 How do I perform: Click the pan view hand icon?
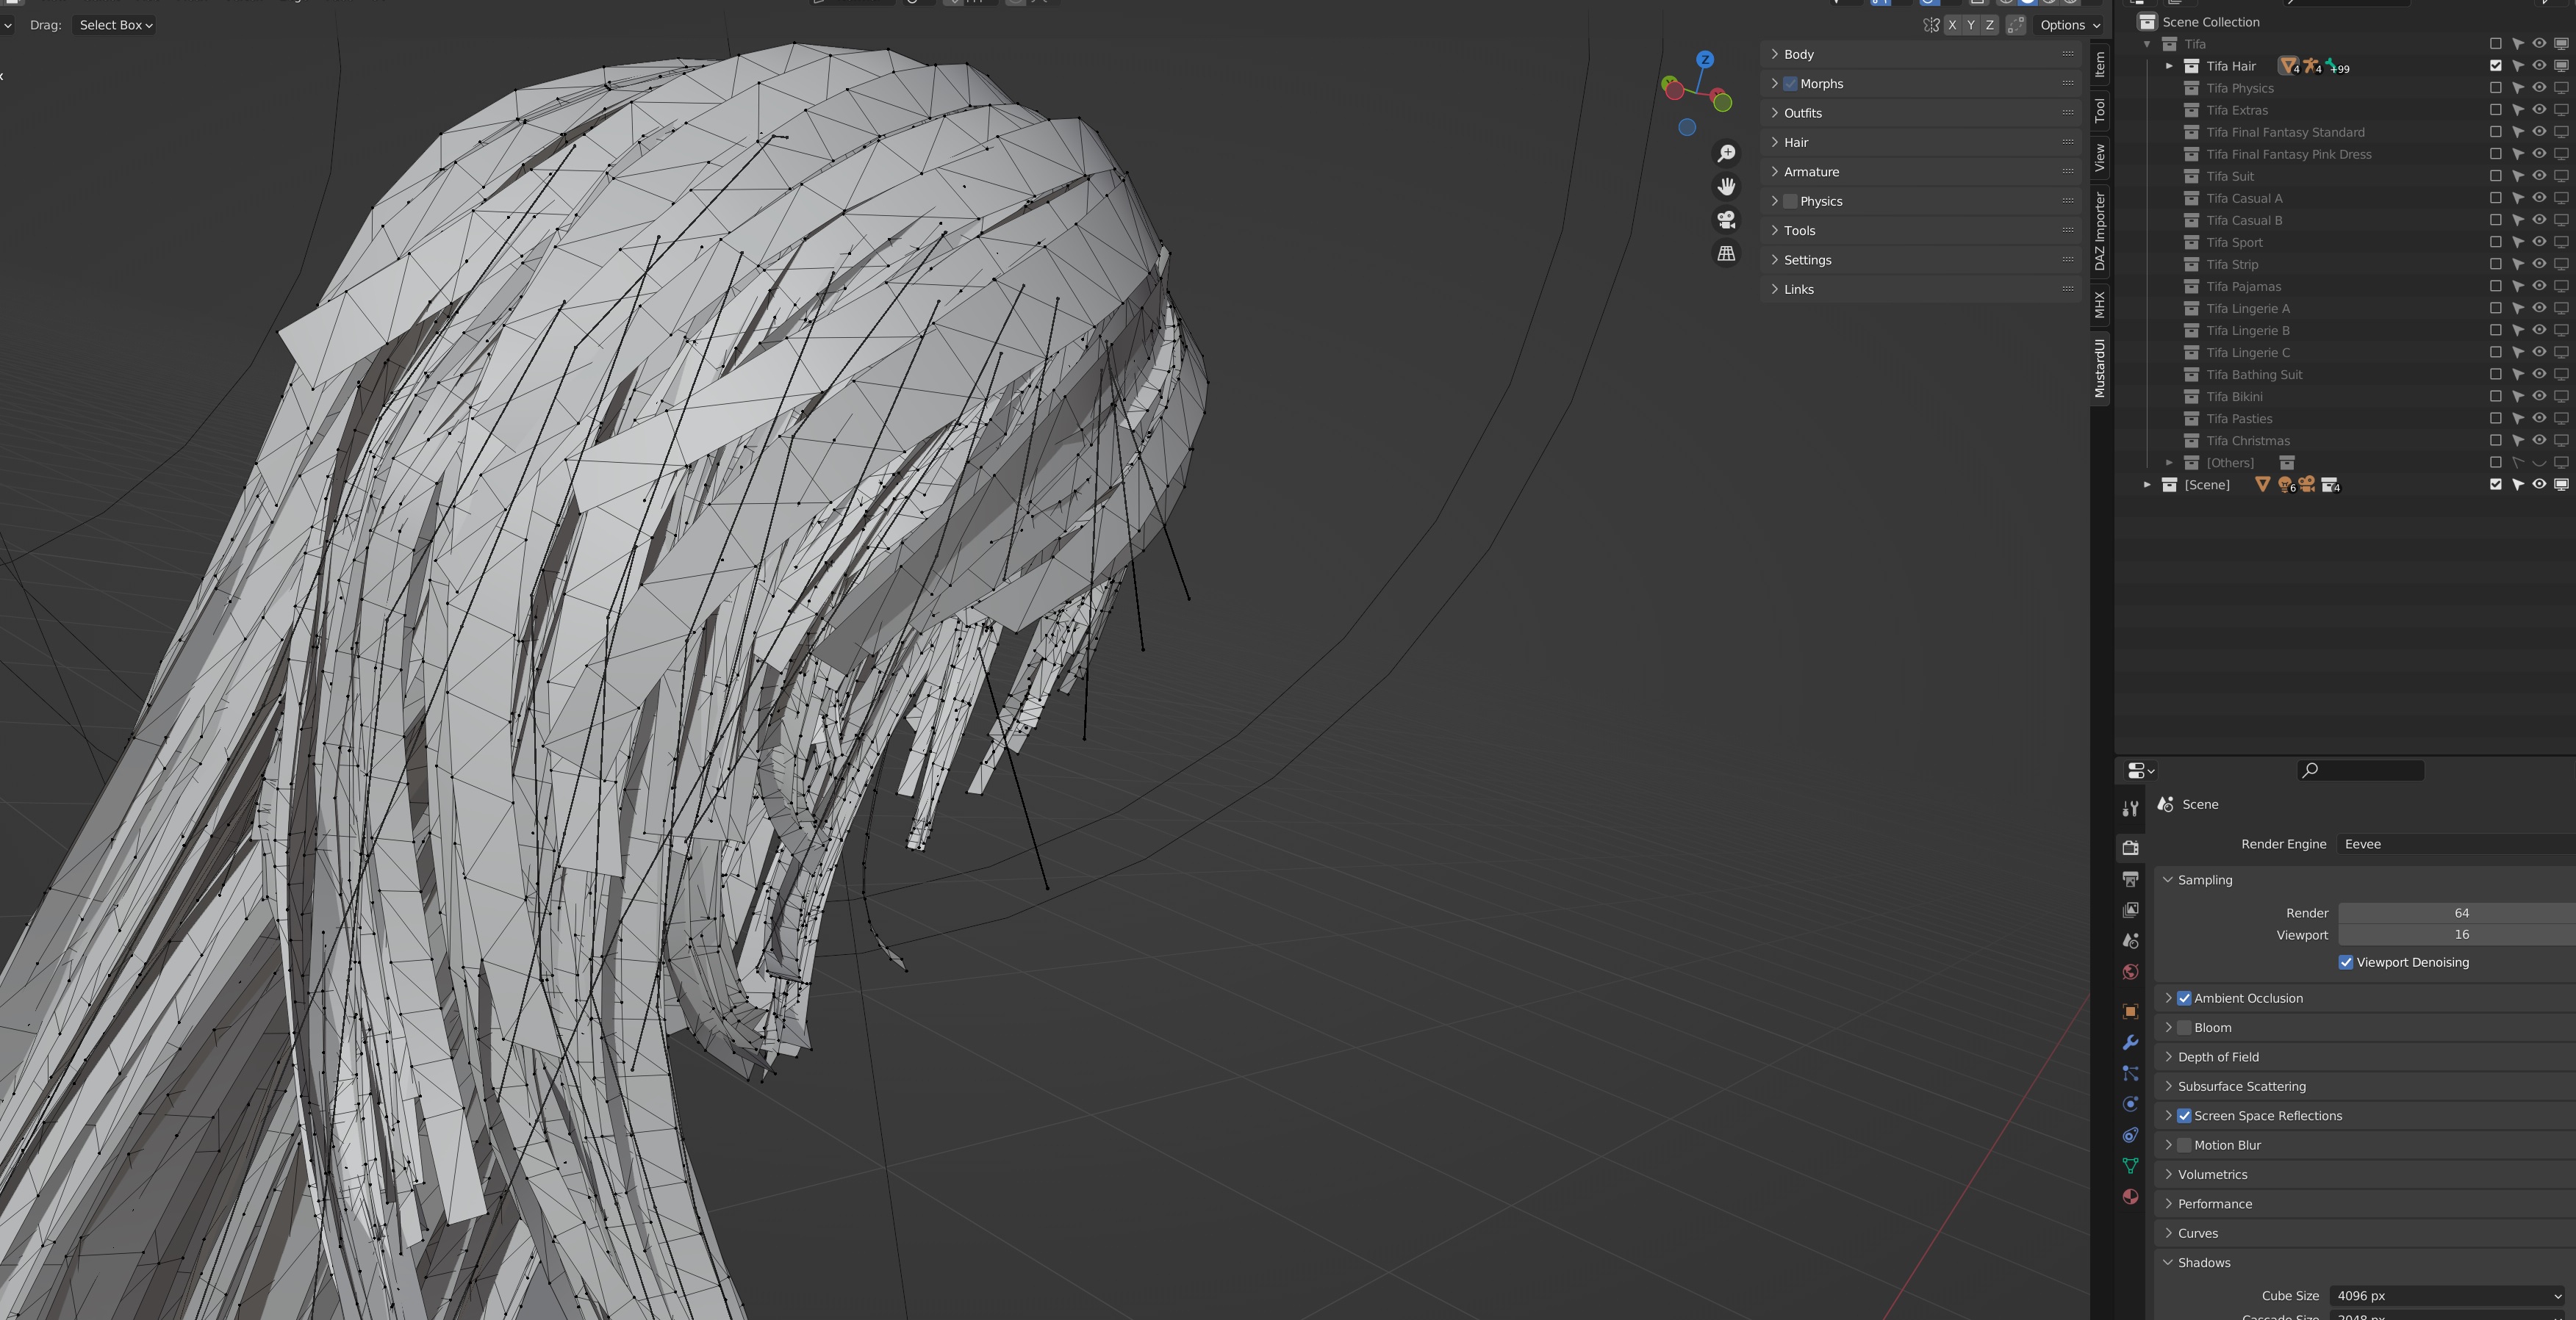(1726, 187)
